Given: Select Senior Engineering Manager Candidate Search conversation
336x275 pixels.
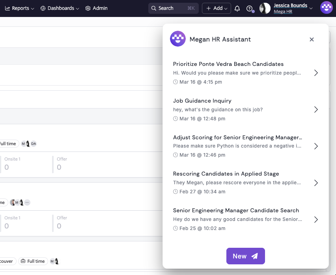Looking at the screenshot, I should [x=238, y=219].
